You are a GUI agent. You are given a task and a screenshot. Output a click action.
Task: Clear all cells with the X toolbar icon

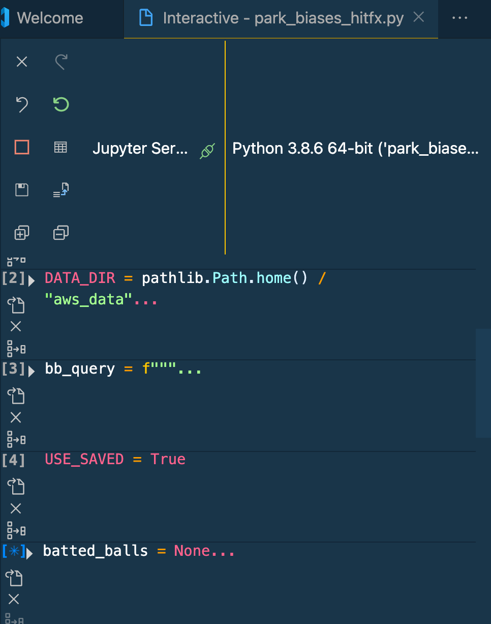click(21, 61)
